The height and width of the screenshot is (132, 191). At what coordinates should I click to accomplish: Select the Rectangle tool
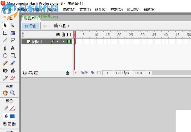click(13, 55)
